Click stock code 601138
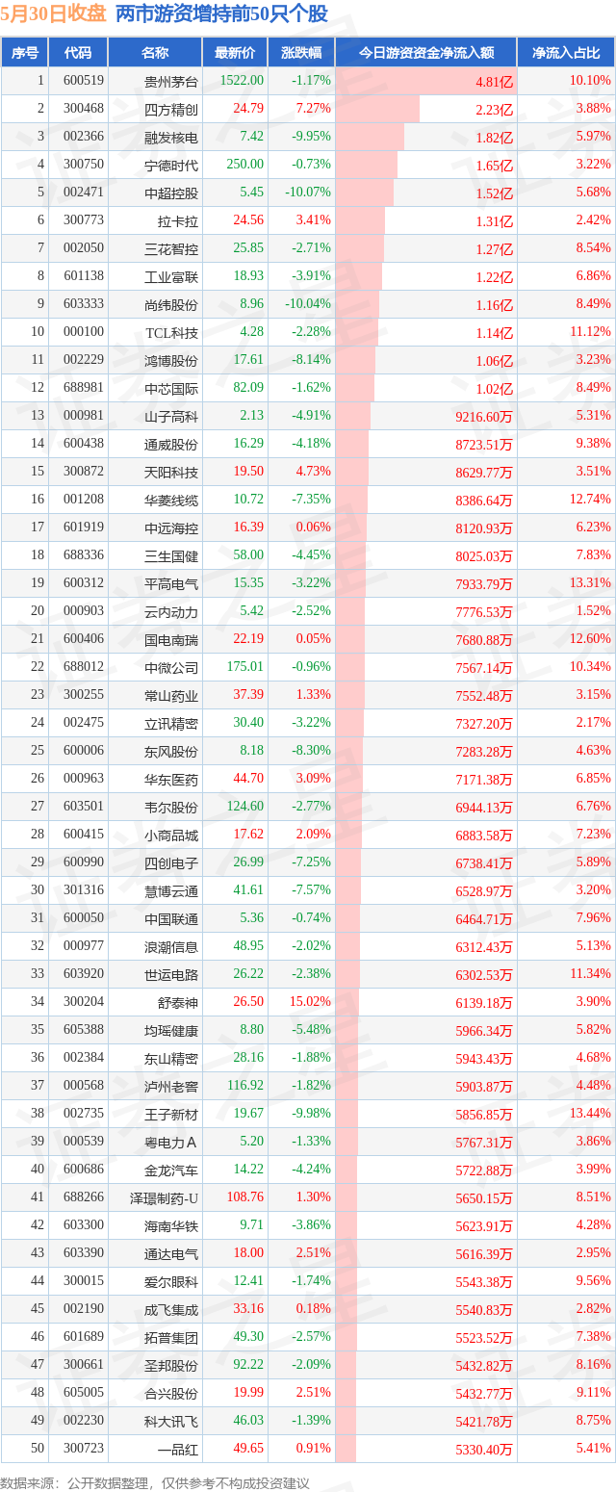 [x=84, y=276]
